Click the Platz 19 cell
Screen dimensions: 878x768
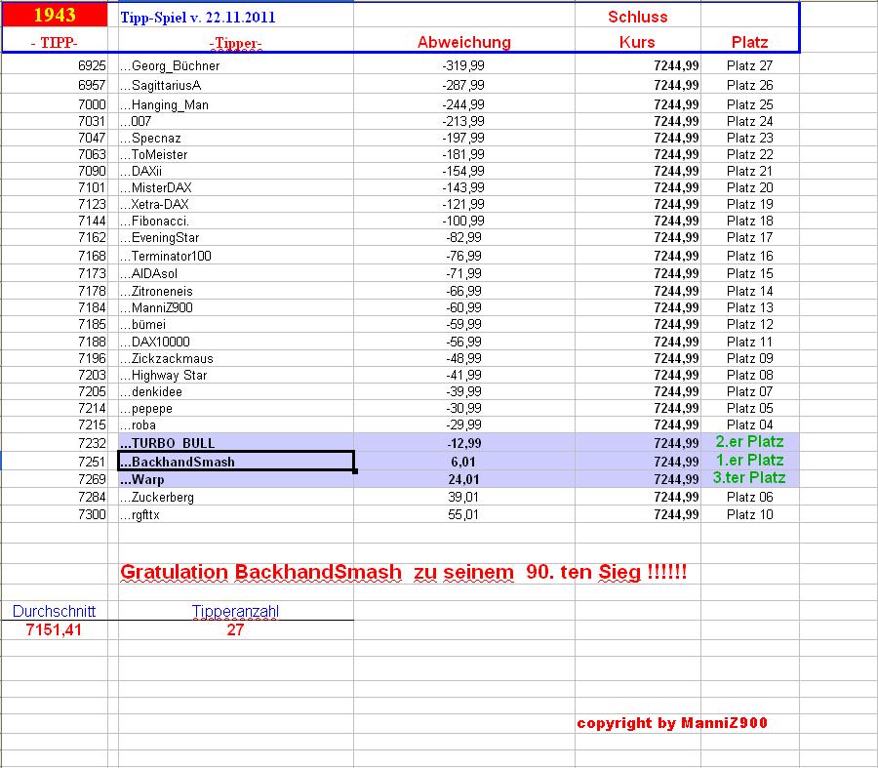pyautogui.click(x=750, y=205)
